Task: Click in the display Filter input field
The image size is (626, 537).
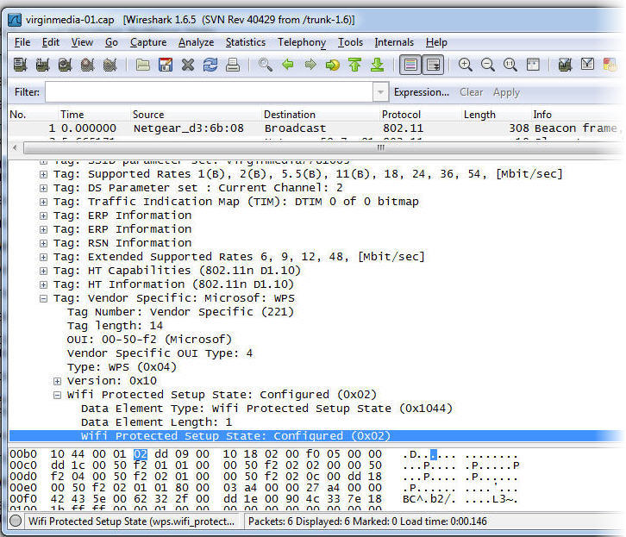Action: click(210, 92)
